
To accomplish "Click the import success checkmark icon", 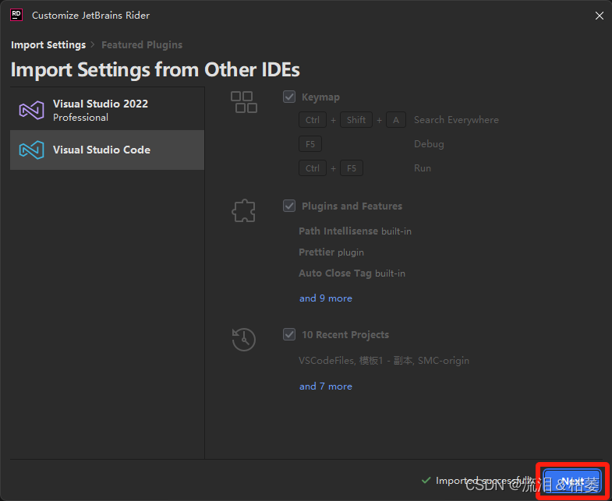I will tap(426, 480).
